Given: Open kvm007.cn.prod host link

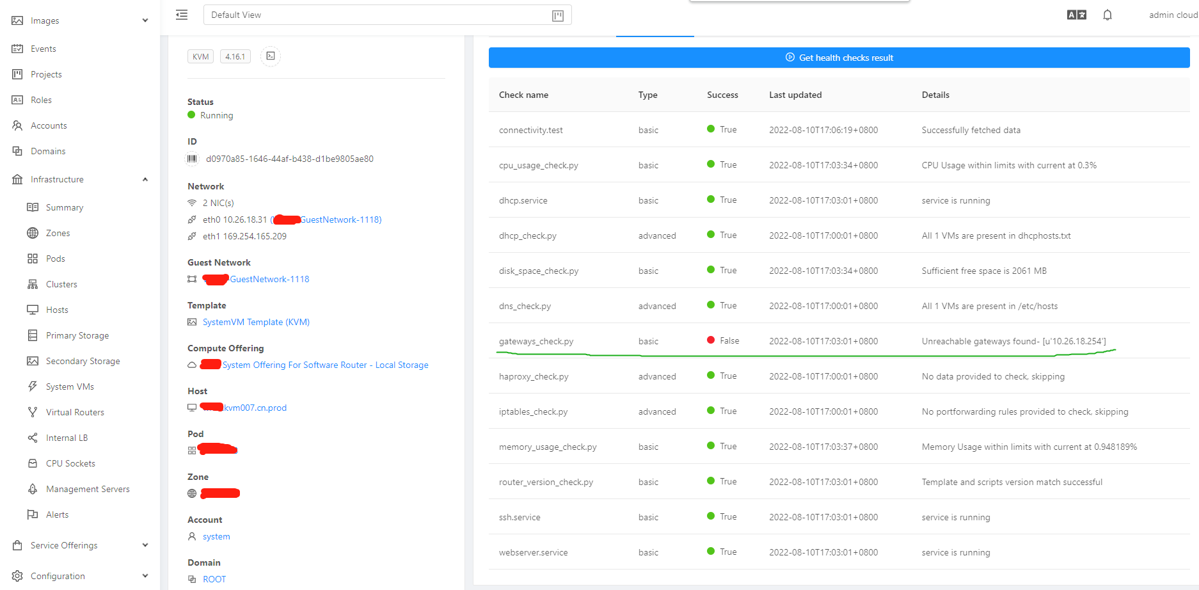Looking at the screenshot, I should 255,408.
